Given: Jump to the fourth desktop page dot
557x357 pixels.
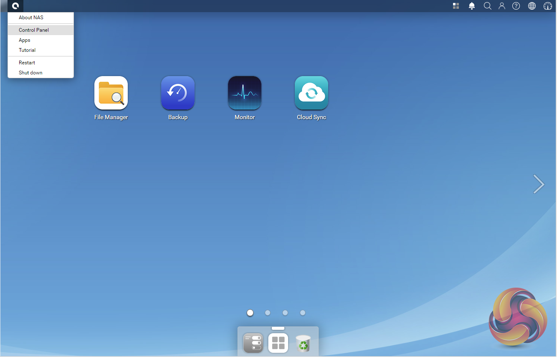Looking at the screenshot, I should coord(303,313).
